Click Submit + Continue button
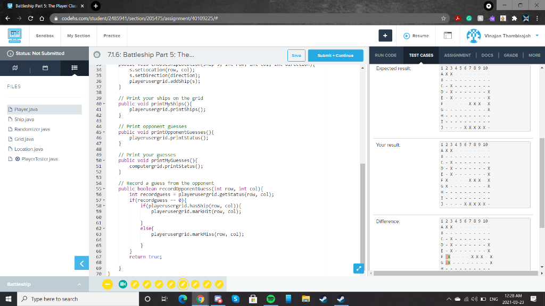This screenshot has width=545, height=306. [x=335, y=55]
